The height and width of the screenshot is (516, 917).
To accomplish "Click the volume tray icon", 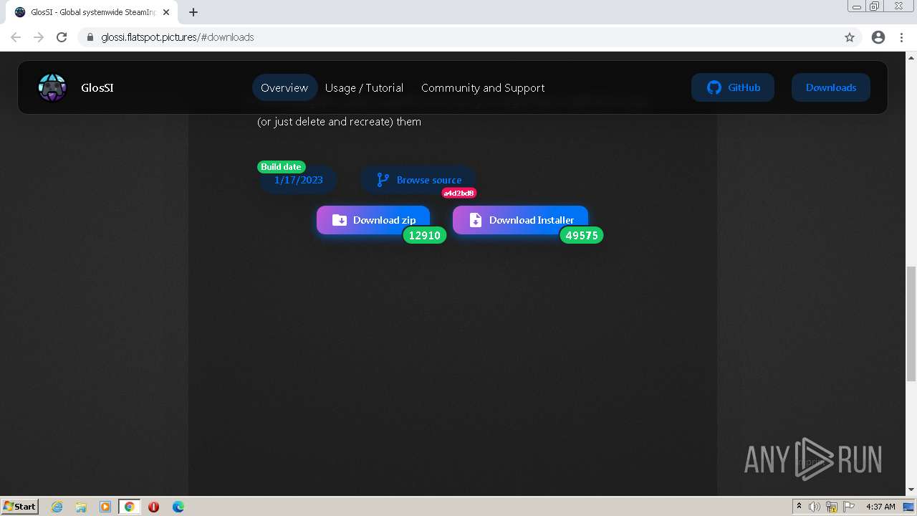I will (815, 507).
